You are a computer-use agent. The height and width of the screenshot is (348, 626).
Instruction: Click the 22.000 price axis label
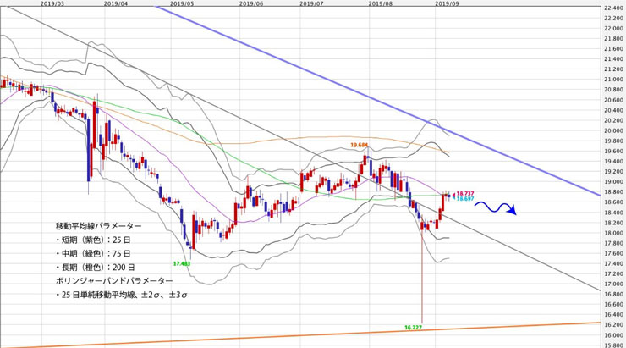614,29
